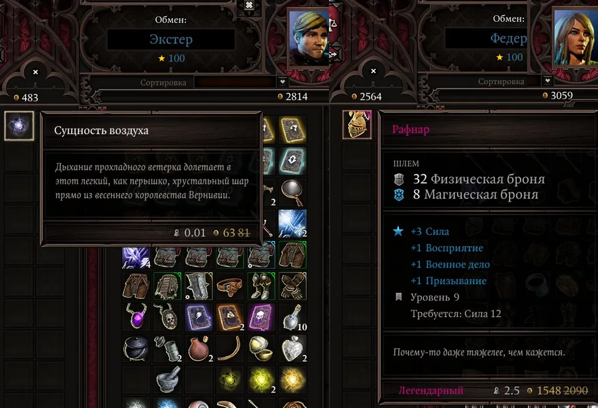Screen dimensions: 598x408
Task: Pick the purple amulet necklace item
Action: (136, 317)
